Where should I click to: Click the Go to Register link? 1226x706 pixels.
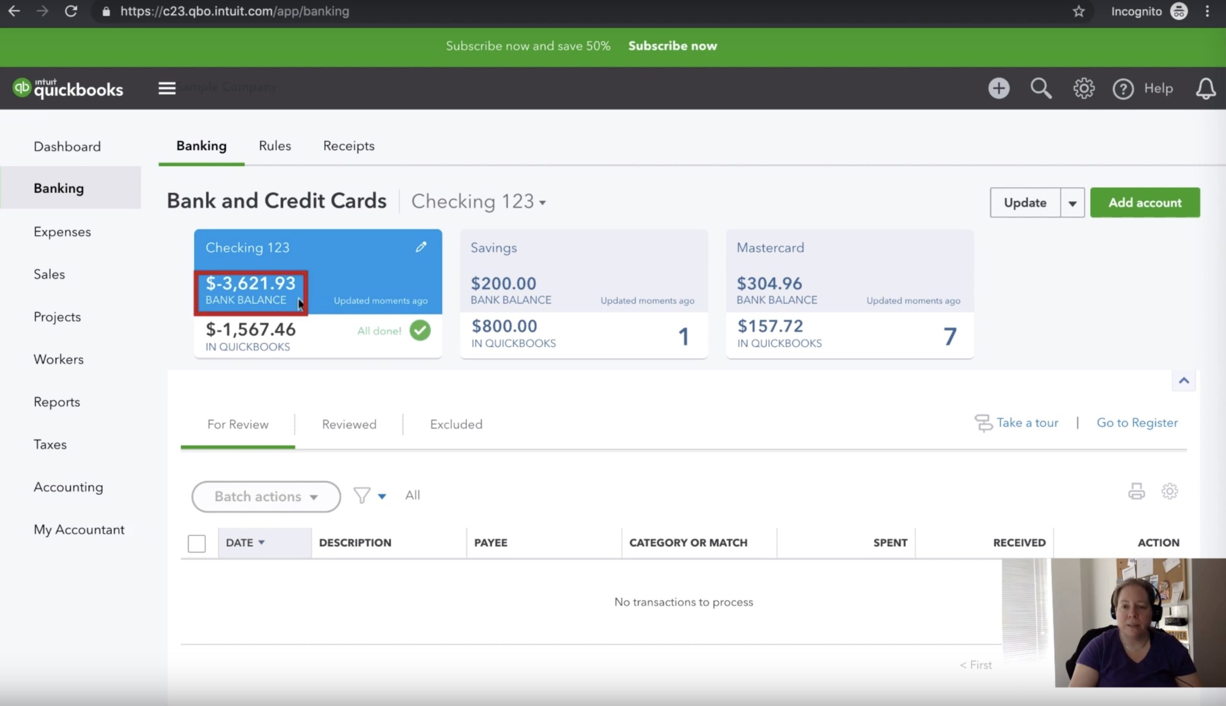1137,423
